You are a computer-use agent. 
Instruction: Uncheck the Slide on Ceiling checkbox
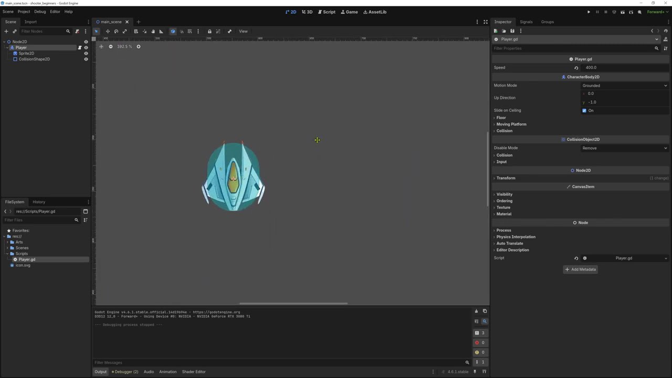(x=584, y=111)
